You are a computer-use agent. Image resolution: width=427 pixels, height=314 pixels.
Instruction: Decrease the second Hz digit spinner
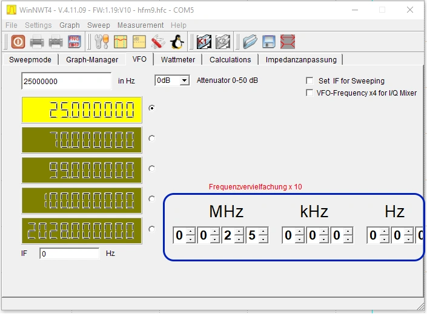click(x=408, y=239)
